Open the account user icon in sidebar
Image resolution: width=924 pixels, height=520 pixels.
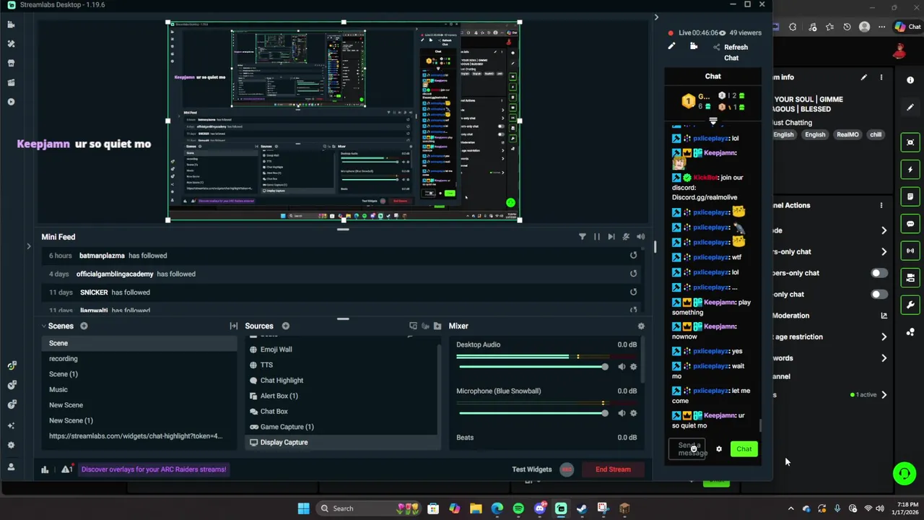coord(11,467)
